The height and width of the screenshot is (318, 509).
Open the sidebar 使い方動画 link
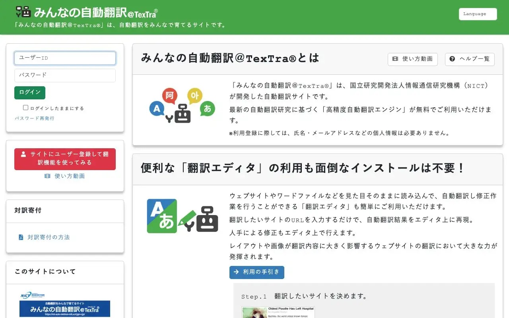(x=65, y=176)
